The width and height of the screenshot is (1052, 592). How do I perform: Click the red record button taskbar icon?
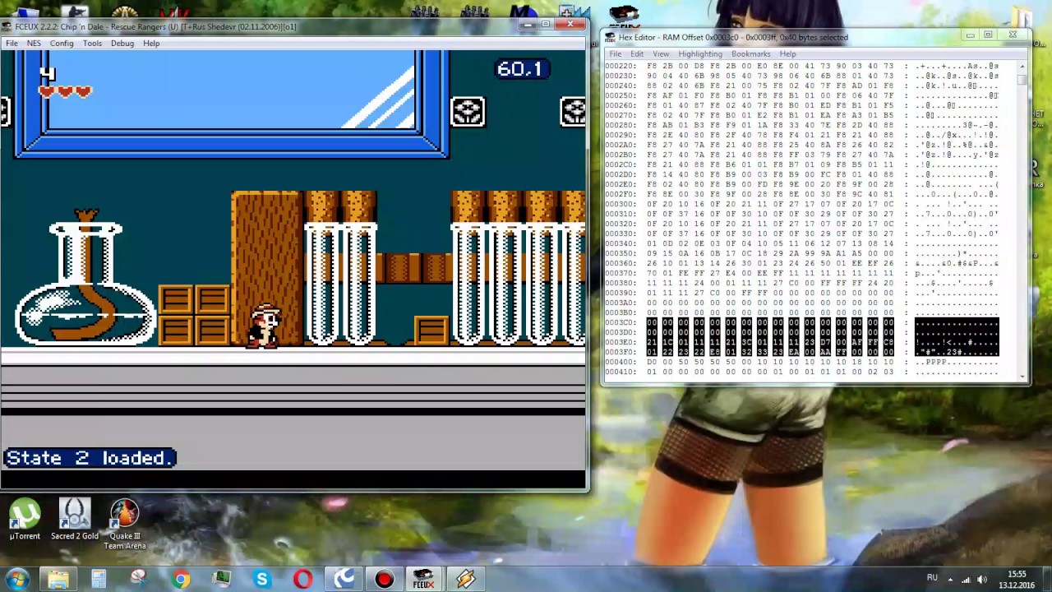tap(384, 580)
